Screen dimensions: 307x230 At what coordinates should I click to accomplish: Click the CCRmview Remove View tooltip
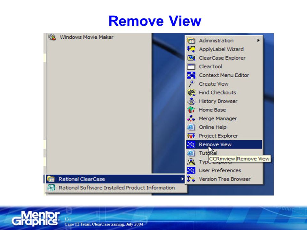pyautogui.click(x=239, y=159)
